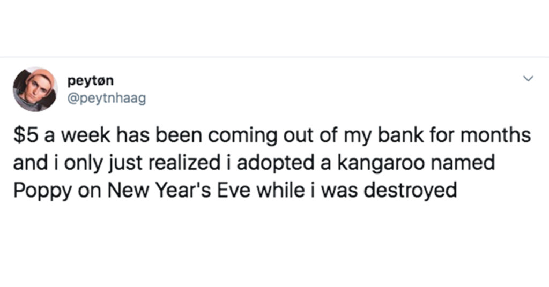Open the display name peytøn
Viewport: 549px width, 287px height.
click(x=90, y=81)
